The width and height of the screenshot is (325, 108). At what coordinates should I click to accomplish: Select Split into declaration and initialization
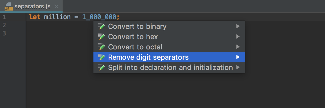[169, 67]
